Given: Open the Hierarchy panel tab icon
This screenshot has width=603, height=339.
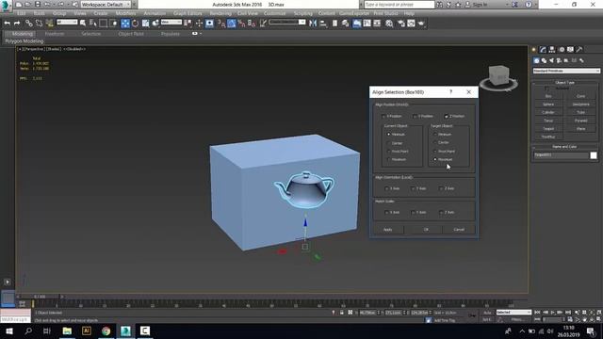Looking at the screenshot, I should (552, 50).
